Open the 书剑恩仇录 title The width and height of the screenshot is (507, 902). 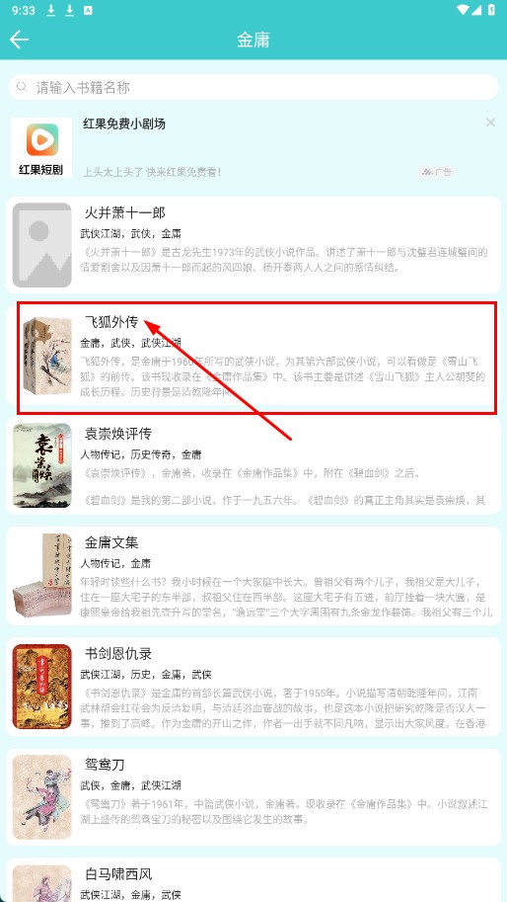[x=118, y=653]
